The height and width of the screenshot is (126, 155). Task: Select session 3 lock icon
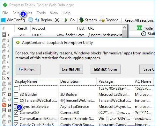point(4,45)
